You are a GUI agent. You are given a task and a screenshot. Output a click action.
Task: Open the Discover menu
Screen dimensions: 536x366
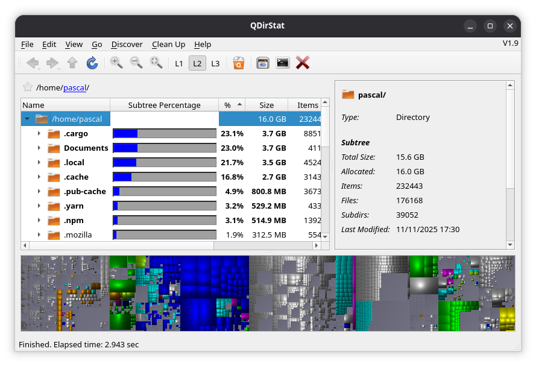pos(127,44)
